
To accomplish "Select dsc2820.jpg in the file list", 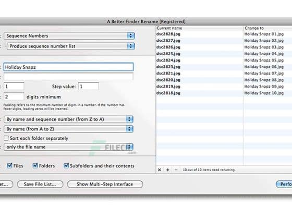I will 168,80.
